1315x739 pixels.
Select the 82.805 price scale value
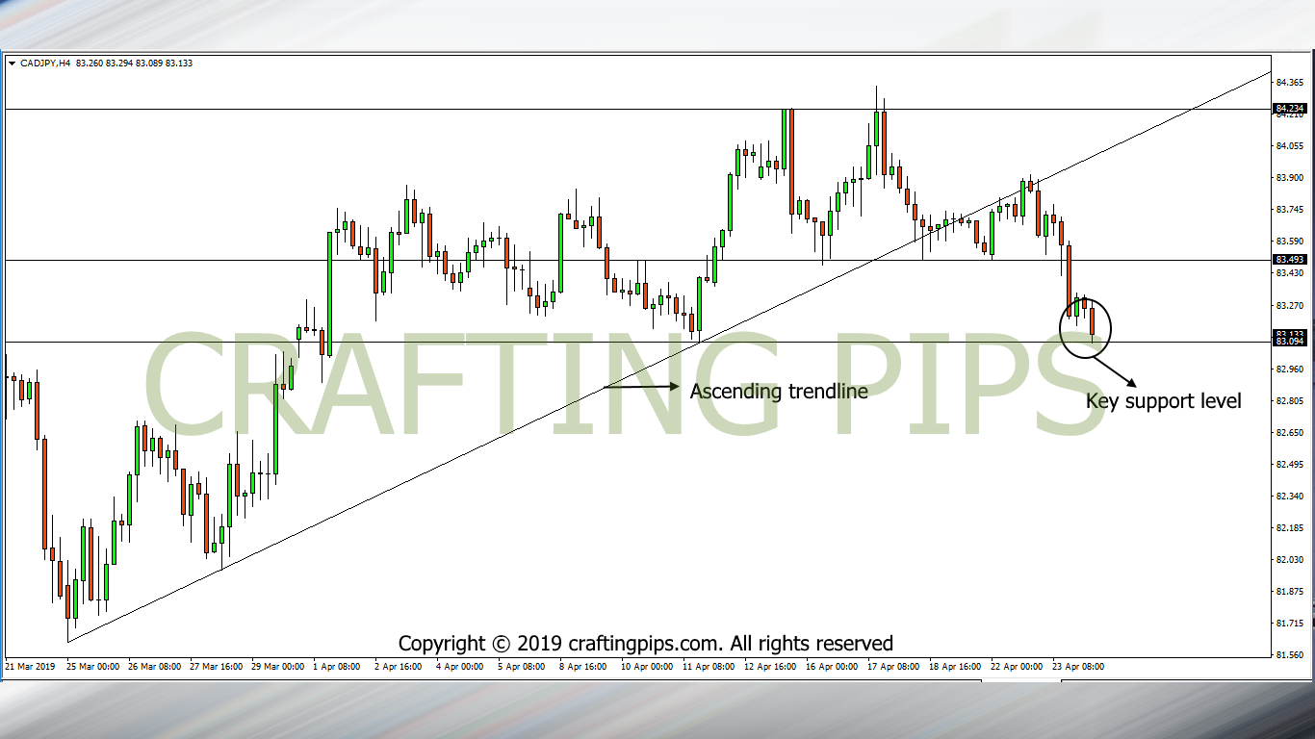1289,400
